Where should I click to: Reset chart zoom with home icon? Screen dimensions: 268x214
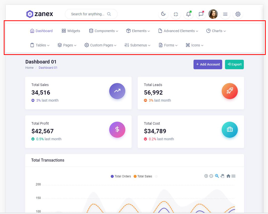click(228, 176)
